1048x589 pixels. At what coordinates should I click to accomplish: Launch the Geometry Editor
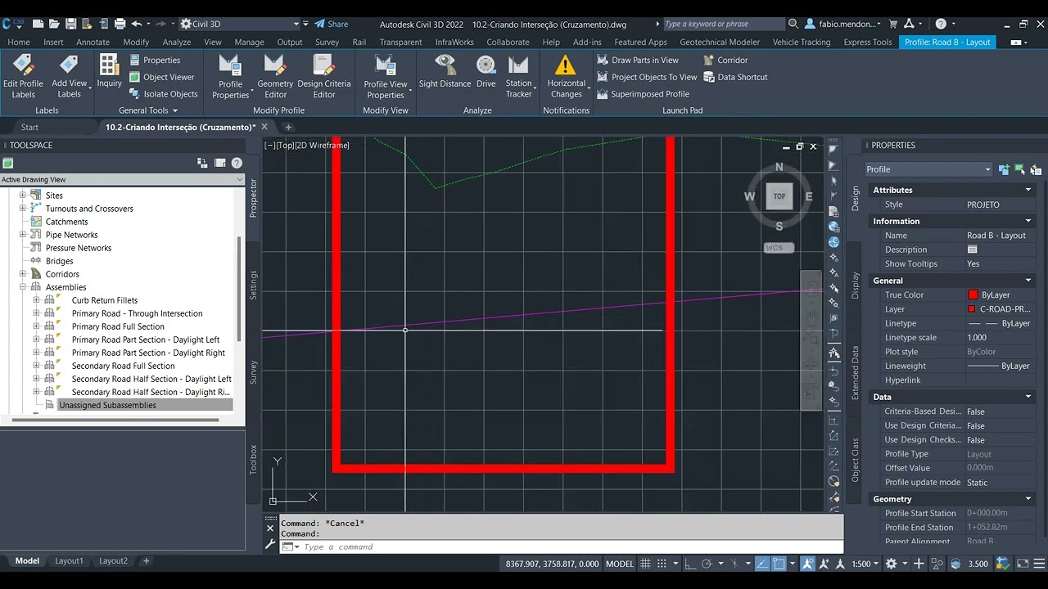(275, 77)
